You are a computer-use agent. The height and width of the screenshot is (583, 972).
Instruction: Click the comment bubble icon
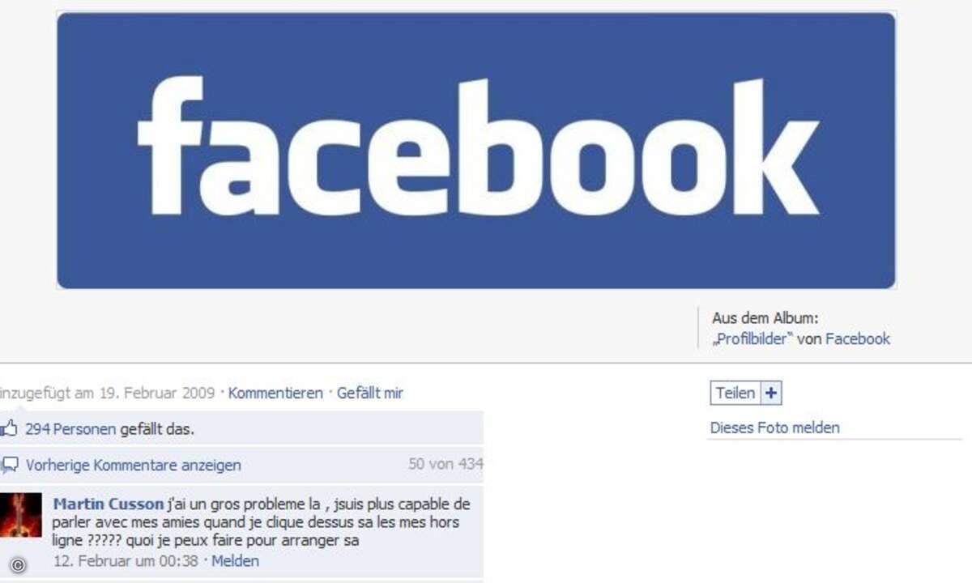coord(10,465)
